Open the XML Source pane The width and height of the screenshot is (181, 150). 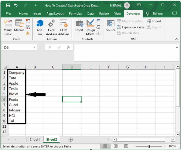pos(111,26)
